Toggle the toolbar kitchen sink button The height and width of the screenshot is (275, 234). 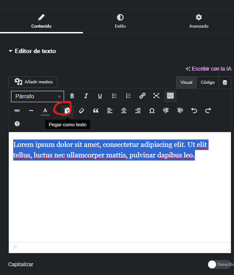170,96
